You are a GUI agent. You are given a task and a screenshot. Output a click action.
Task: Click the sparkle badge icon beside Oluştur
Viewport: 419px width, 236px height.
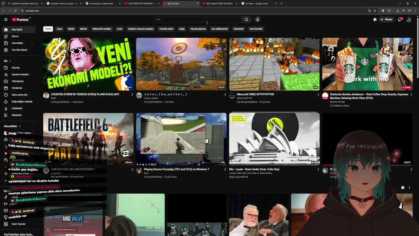[x=375, y=20]
